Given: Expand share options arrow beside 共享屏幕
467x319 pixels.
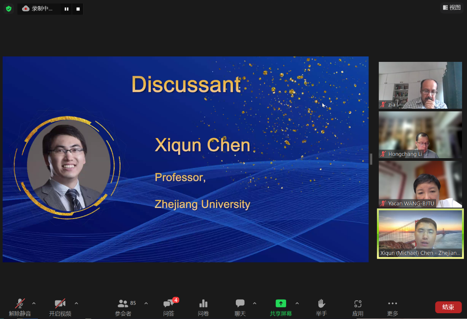Looking at the screenshot, I should click(297, 304).
